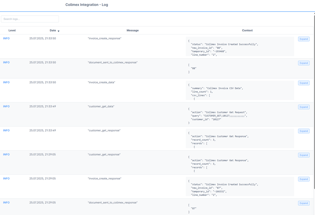Screen dimensions: 315x215
Task: Click the Collmex Integration - Log title
Action: point(87,5)
